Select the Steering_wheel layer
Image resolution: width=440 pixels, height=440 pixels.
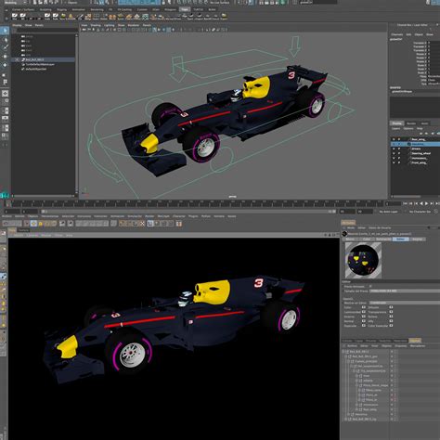[421, 153]
